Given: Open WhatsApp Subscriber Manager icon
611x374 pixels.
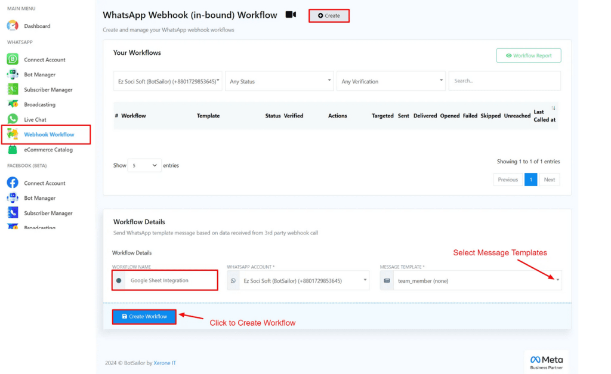Looking at the screenshot, I should coord(13,89).
